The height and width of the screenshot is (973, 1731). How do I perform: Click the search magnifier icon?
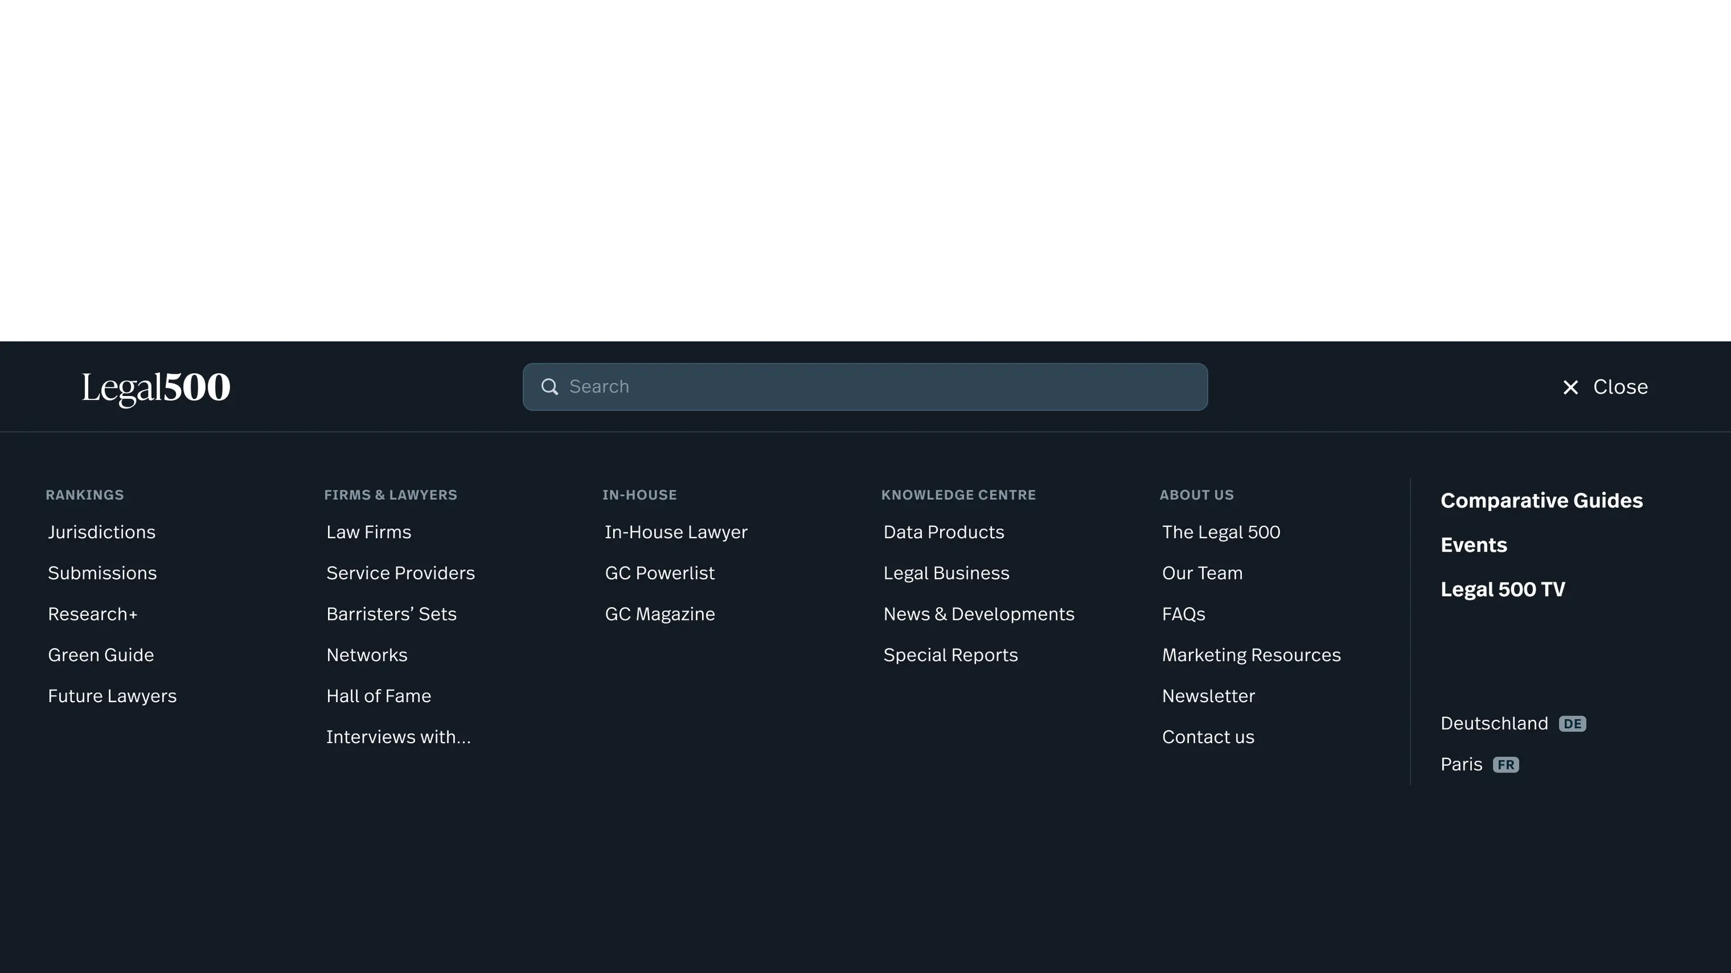550,387
